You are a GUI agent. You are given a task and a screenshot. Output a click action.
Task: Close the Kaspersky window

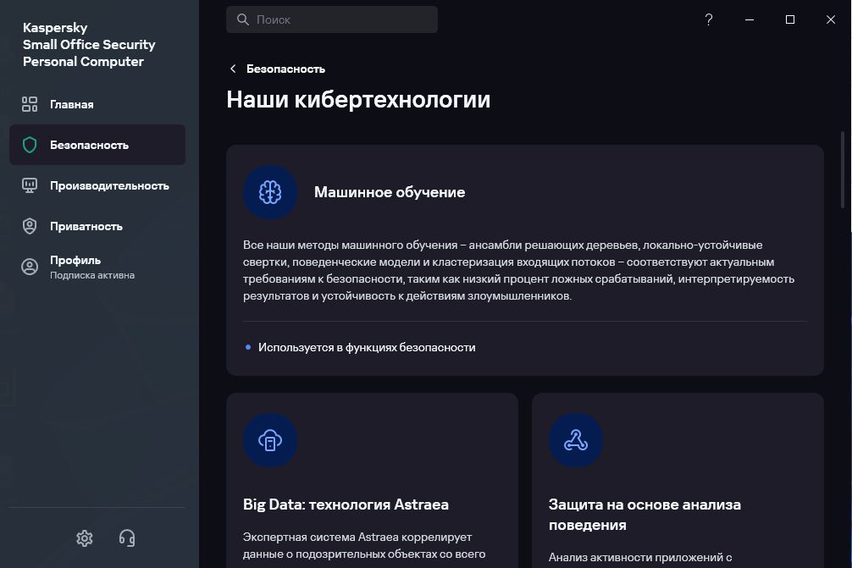pos(831,19)
